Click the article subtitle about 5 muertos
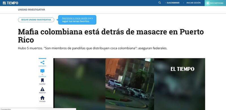The image size is (226, 110). tap(93, 48)
